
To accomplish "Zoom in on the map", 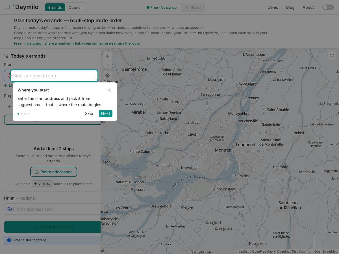I will tap(108, 56).
